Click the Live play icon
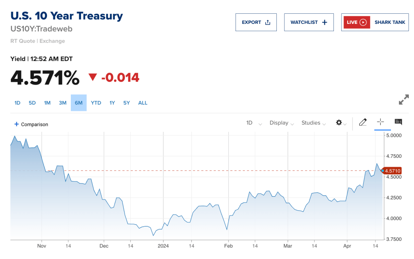This screenshot has height=259, width=414. coord(363,22)
